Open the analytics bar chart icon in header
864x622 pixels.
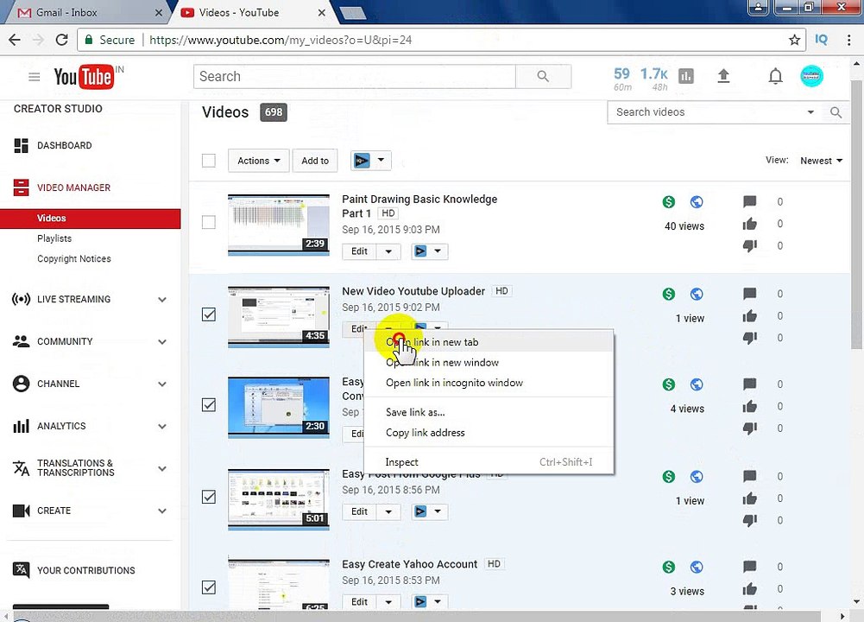click(x=686, y=76)
